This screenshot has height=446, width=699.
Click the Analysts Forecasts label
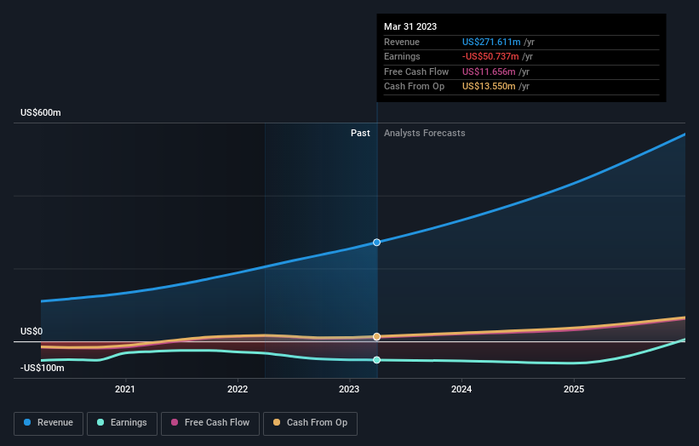tap(424, 134)
